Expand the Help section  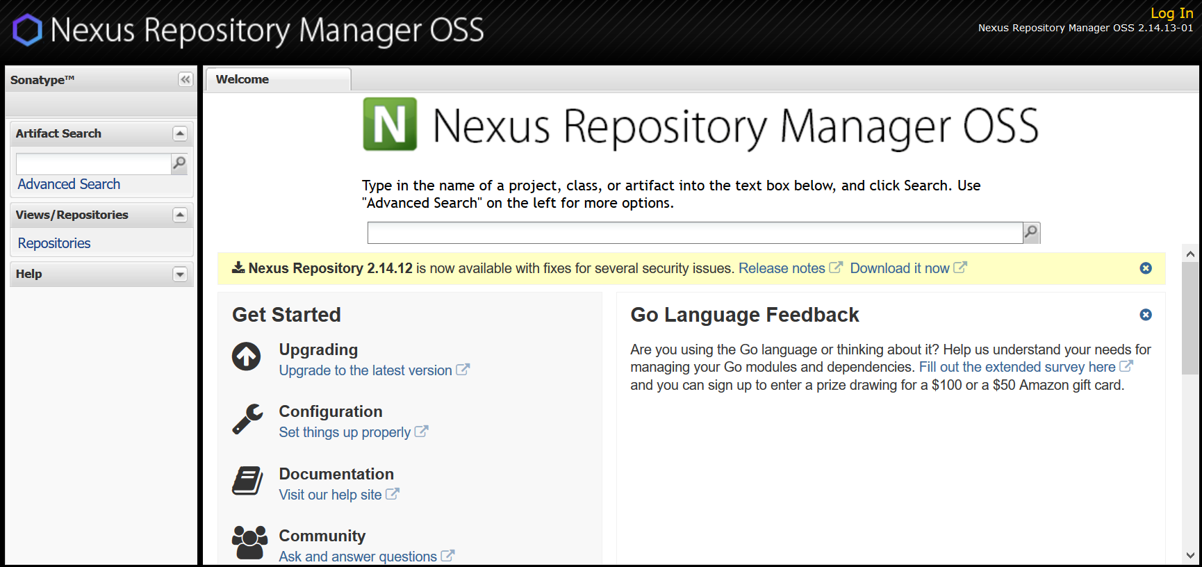pos(180,274)
